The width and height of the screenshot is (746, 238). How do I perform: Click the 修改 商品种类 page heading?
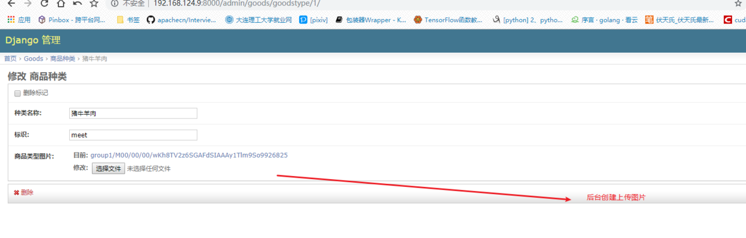point(37,76)
